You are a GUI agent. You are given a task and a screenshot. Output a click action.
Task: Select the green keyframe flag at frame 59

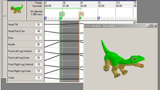click(x=80, y=18)
